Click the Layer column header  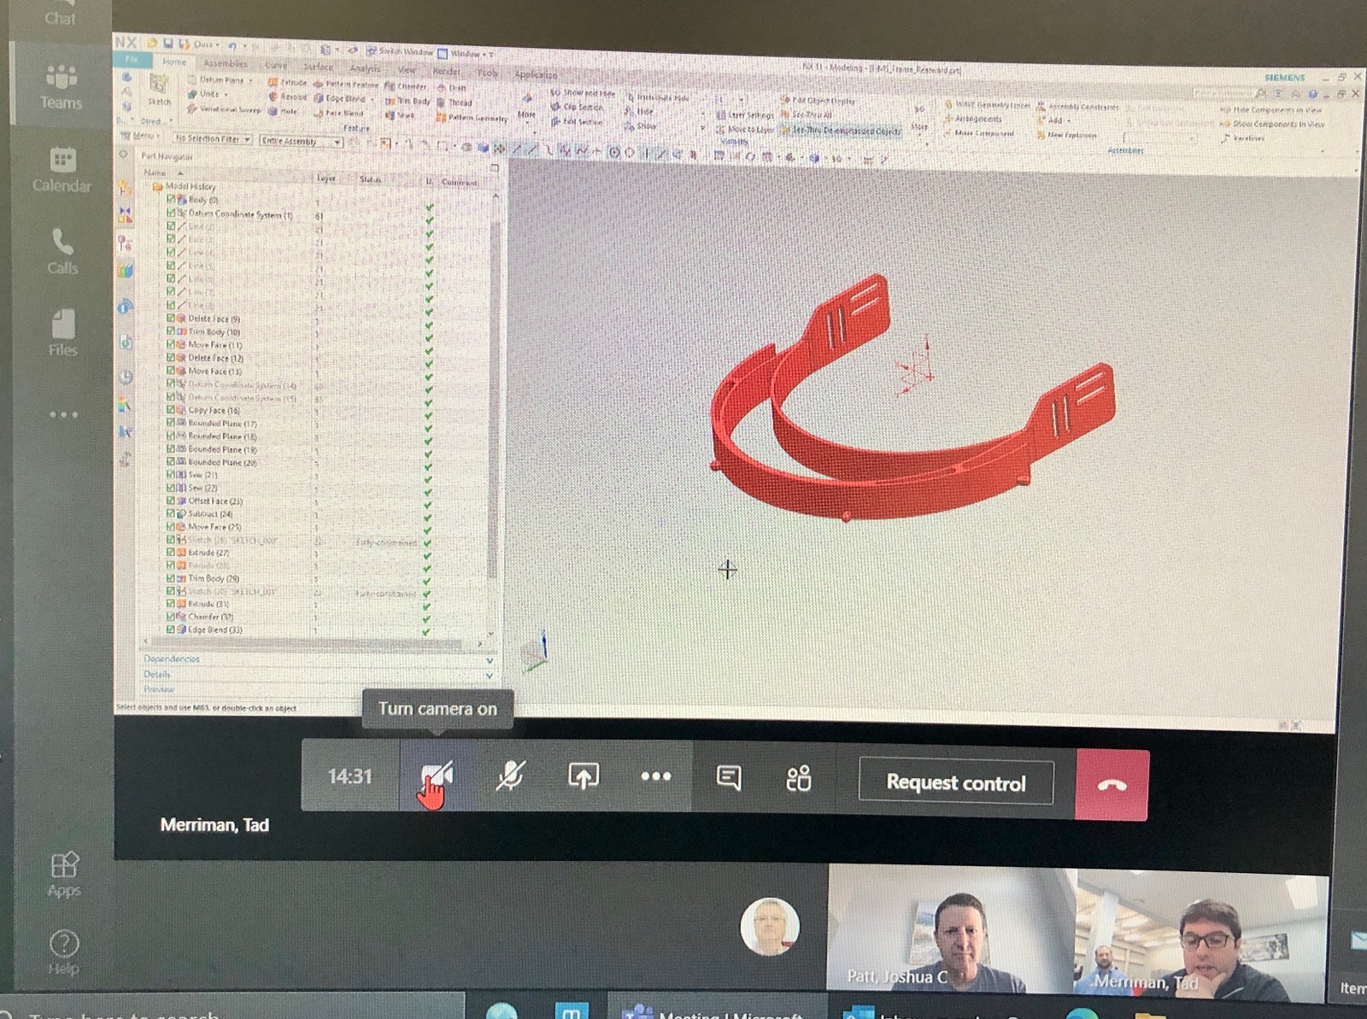(326, 178)
